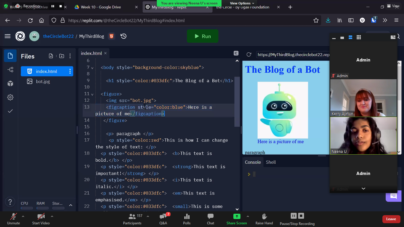Click the Replit chat bubble button

click(393, 196)
